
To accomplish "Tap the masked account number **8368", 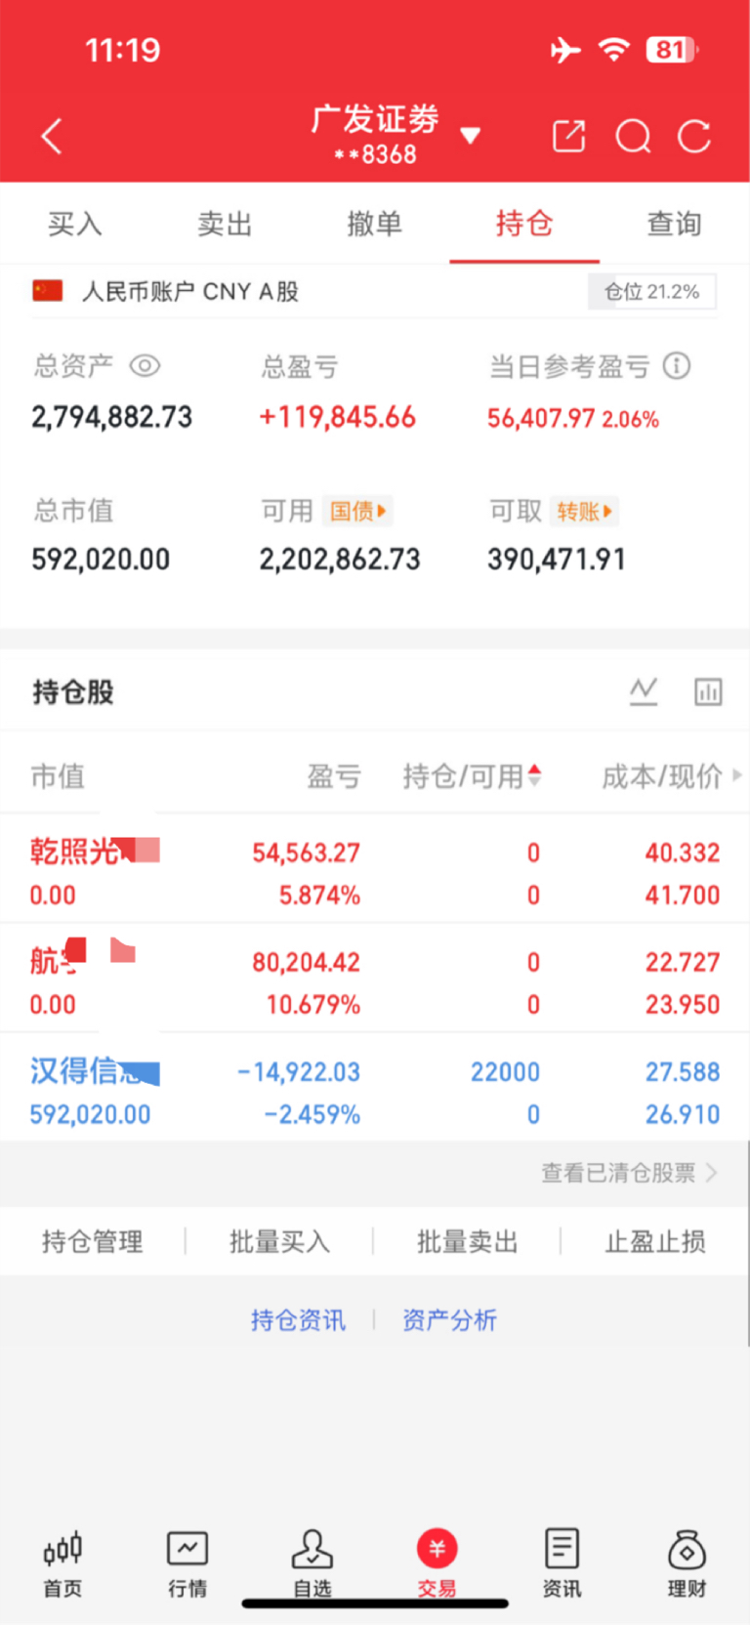I will (x=375, y=155).
